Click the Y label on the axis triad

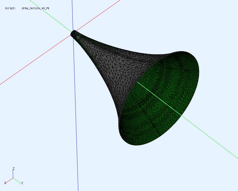[x=22, y=183]
